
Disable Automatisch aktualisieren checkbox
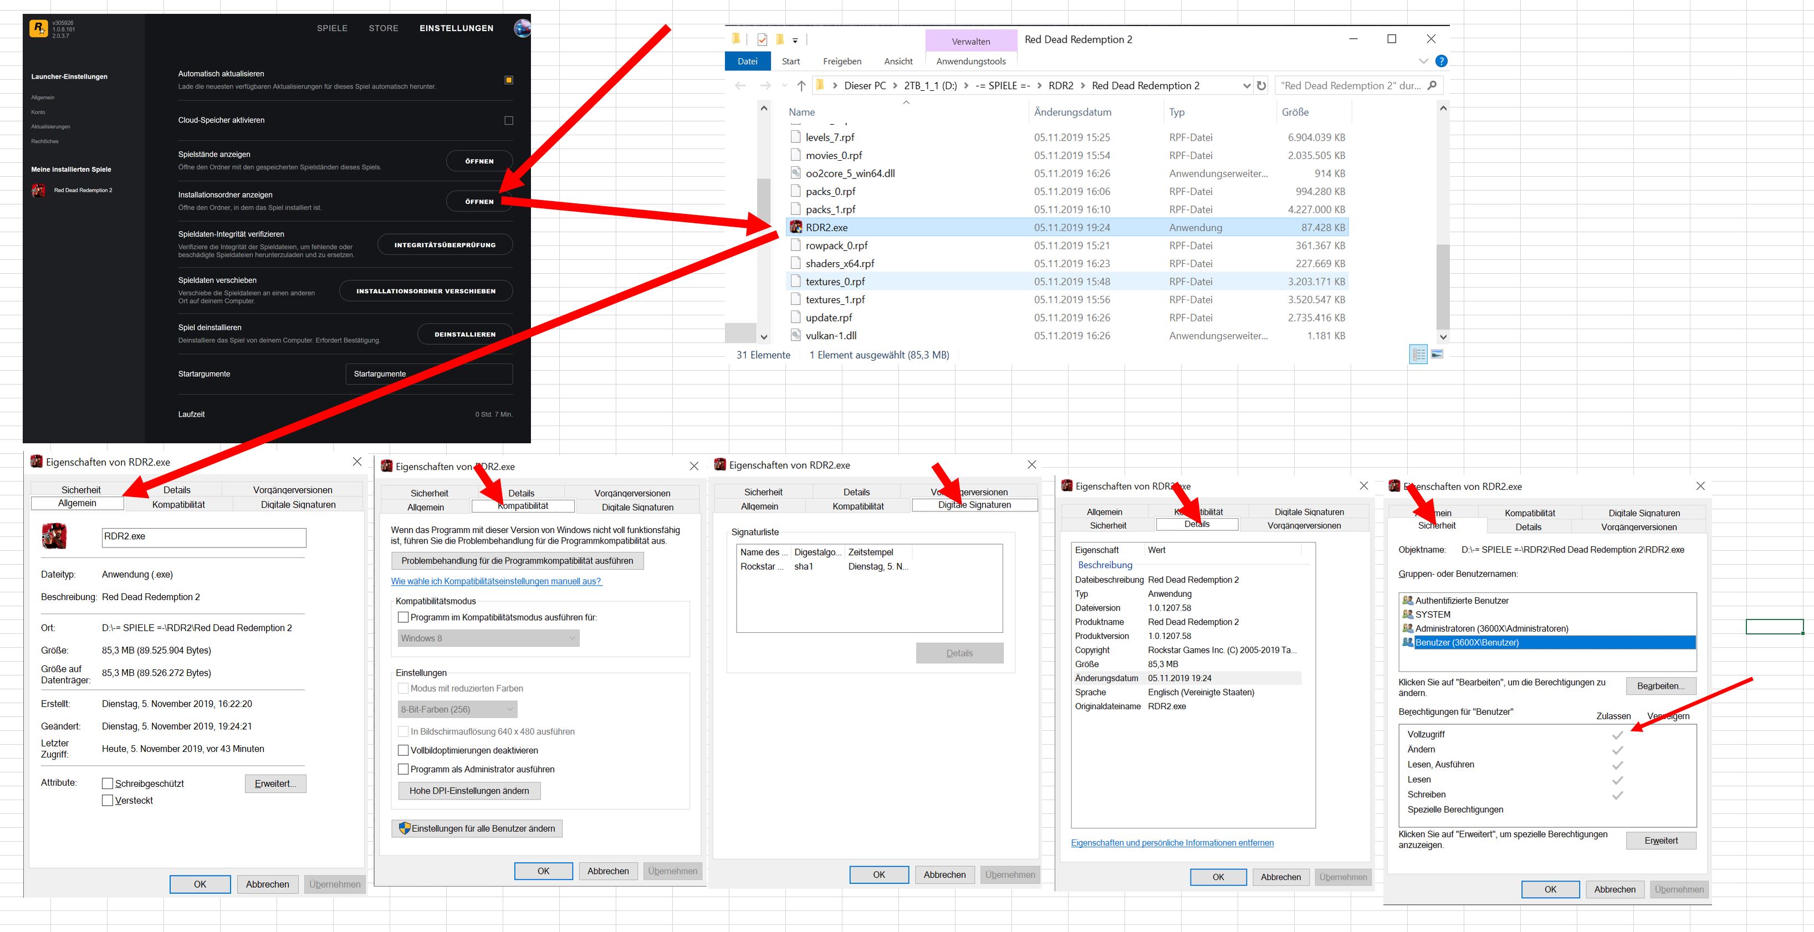tap(508, 80)
